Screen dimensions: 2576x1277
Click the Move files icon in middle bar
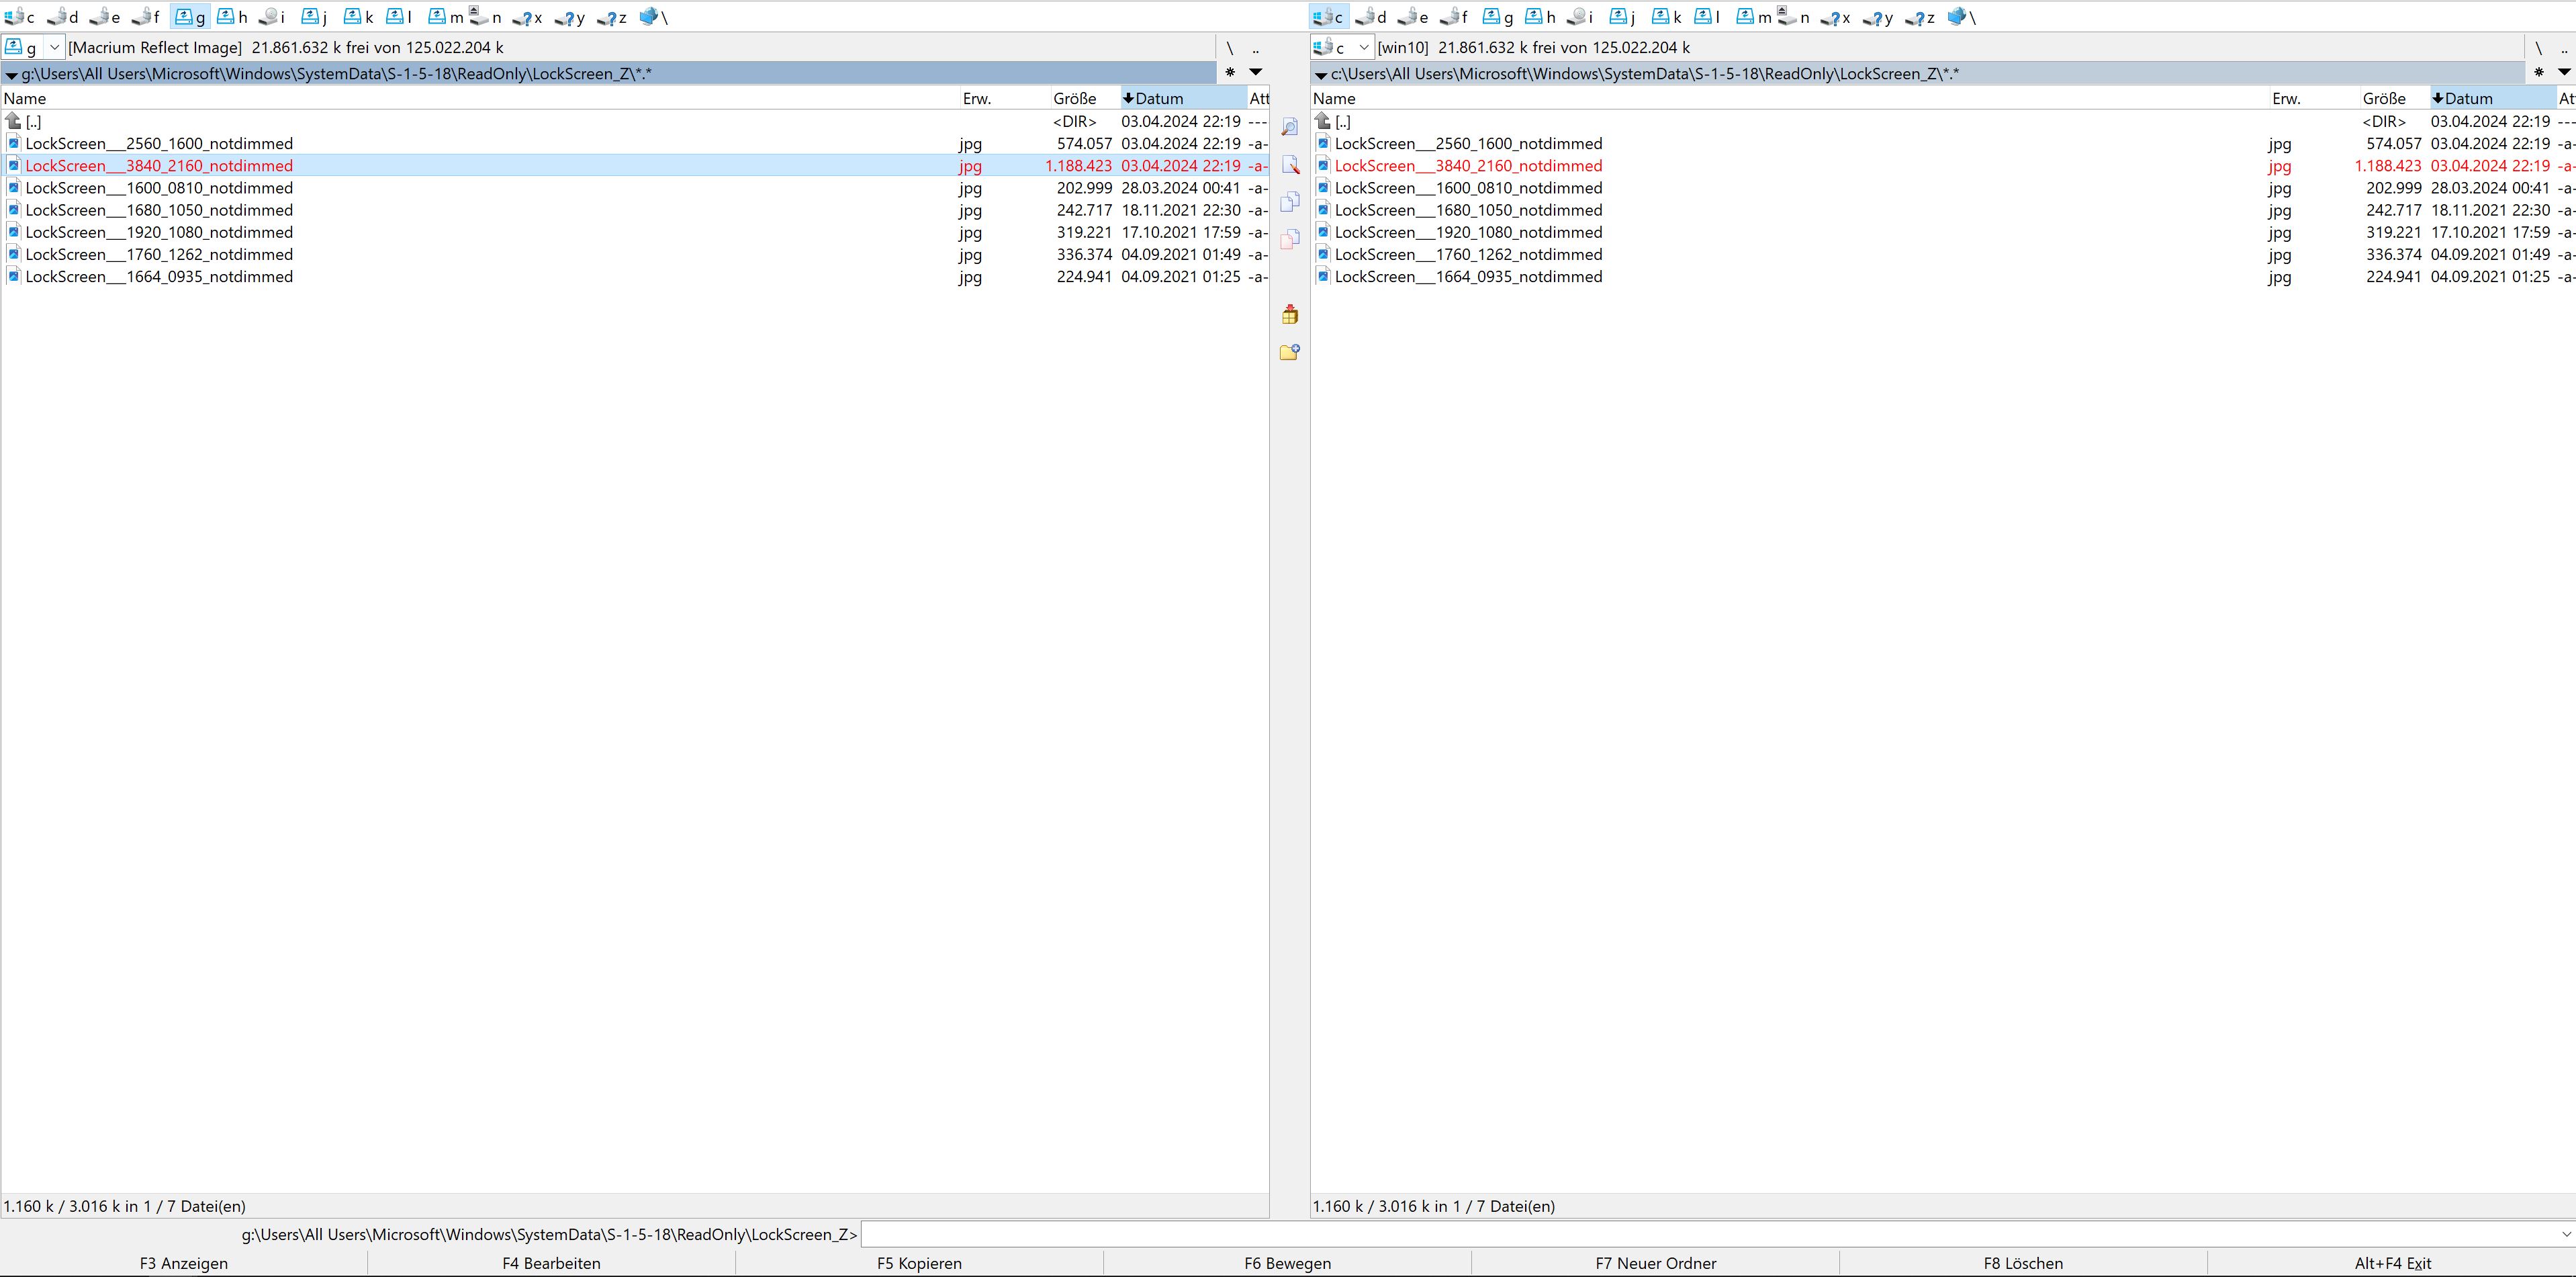click(1289, 238)
